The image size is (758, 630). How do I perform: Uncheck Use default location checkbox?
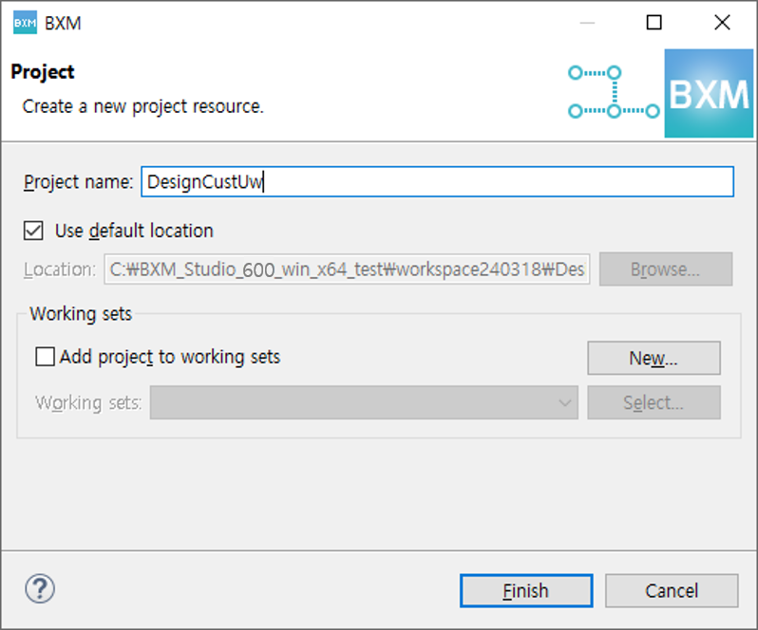click(34, 231)
